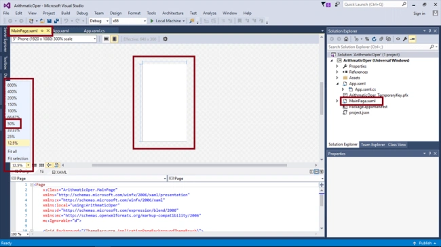
Task: Toggle Show All Files in Solution Explorer
Action: point(388,39)
